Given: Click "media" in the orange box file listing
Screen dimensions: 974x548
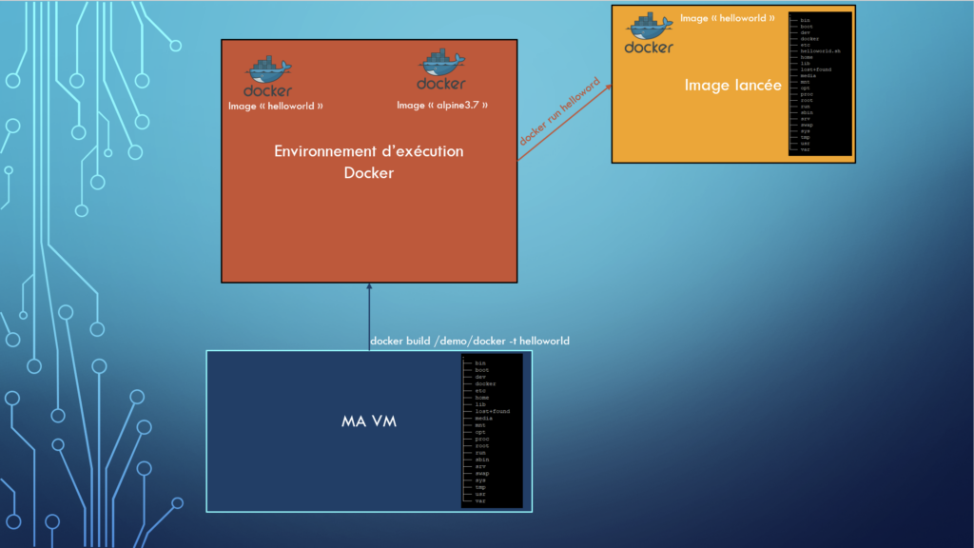Looking at the screenshot, I should [808, 76].
